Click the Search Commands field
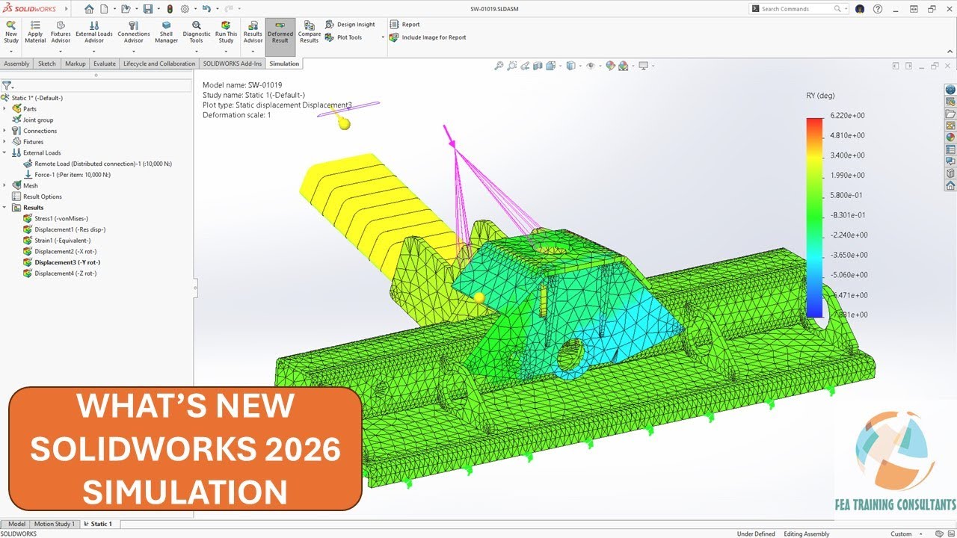The image size is (957, 538). click(797, 9)
